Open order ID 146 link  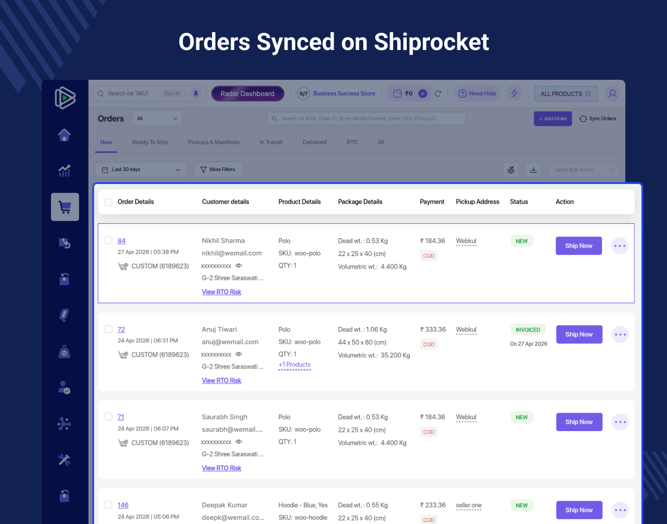coord(123,505)
